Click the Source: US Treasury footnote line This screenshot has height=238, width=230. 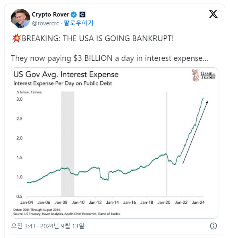click(x=67, y=214)
